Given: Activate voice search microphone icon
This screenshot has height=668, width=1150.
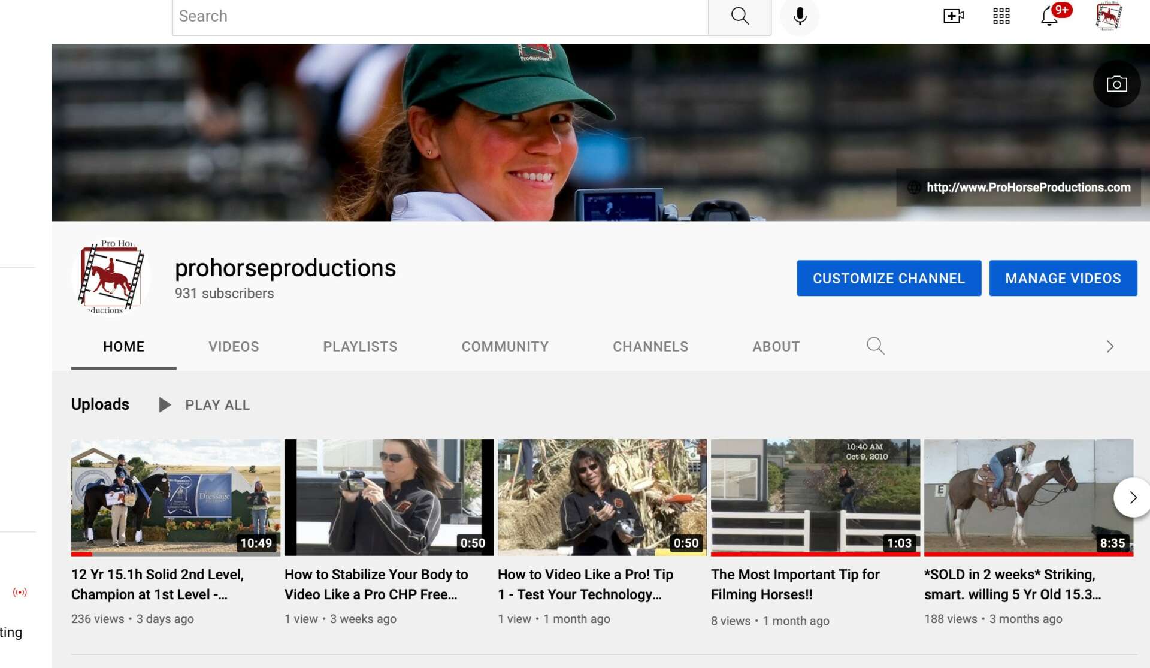Looking at the screenshot, I should 800,16.
